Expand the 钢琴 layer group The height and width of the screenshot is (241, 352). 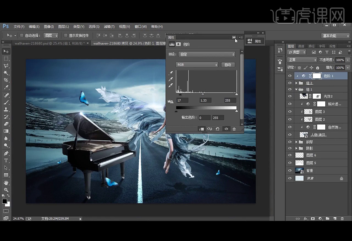coord(297,142)
